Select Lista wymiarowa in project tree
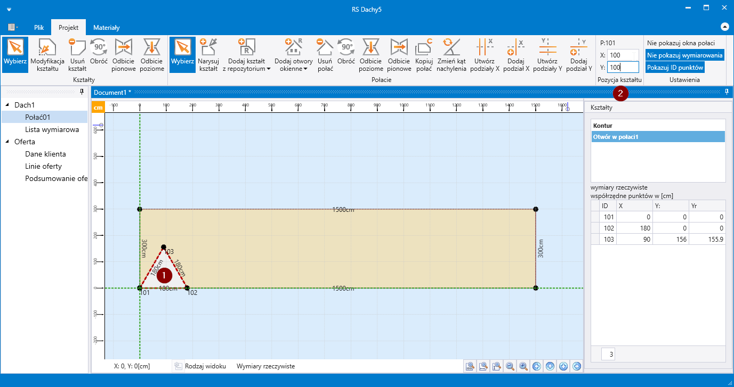 (x=52, y=129)
